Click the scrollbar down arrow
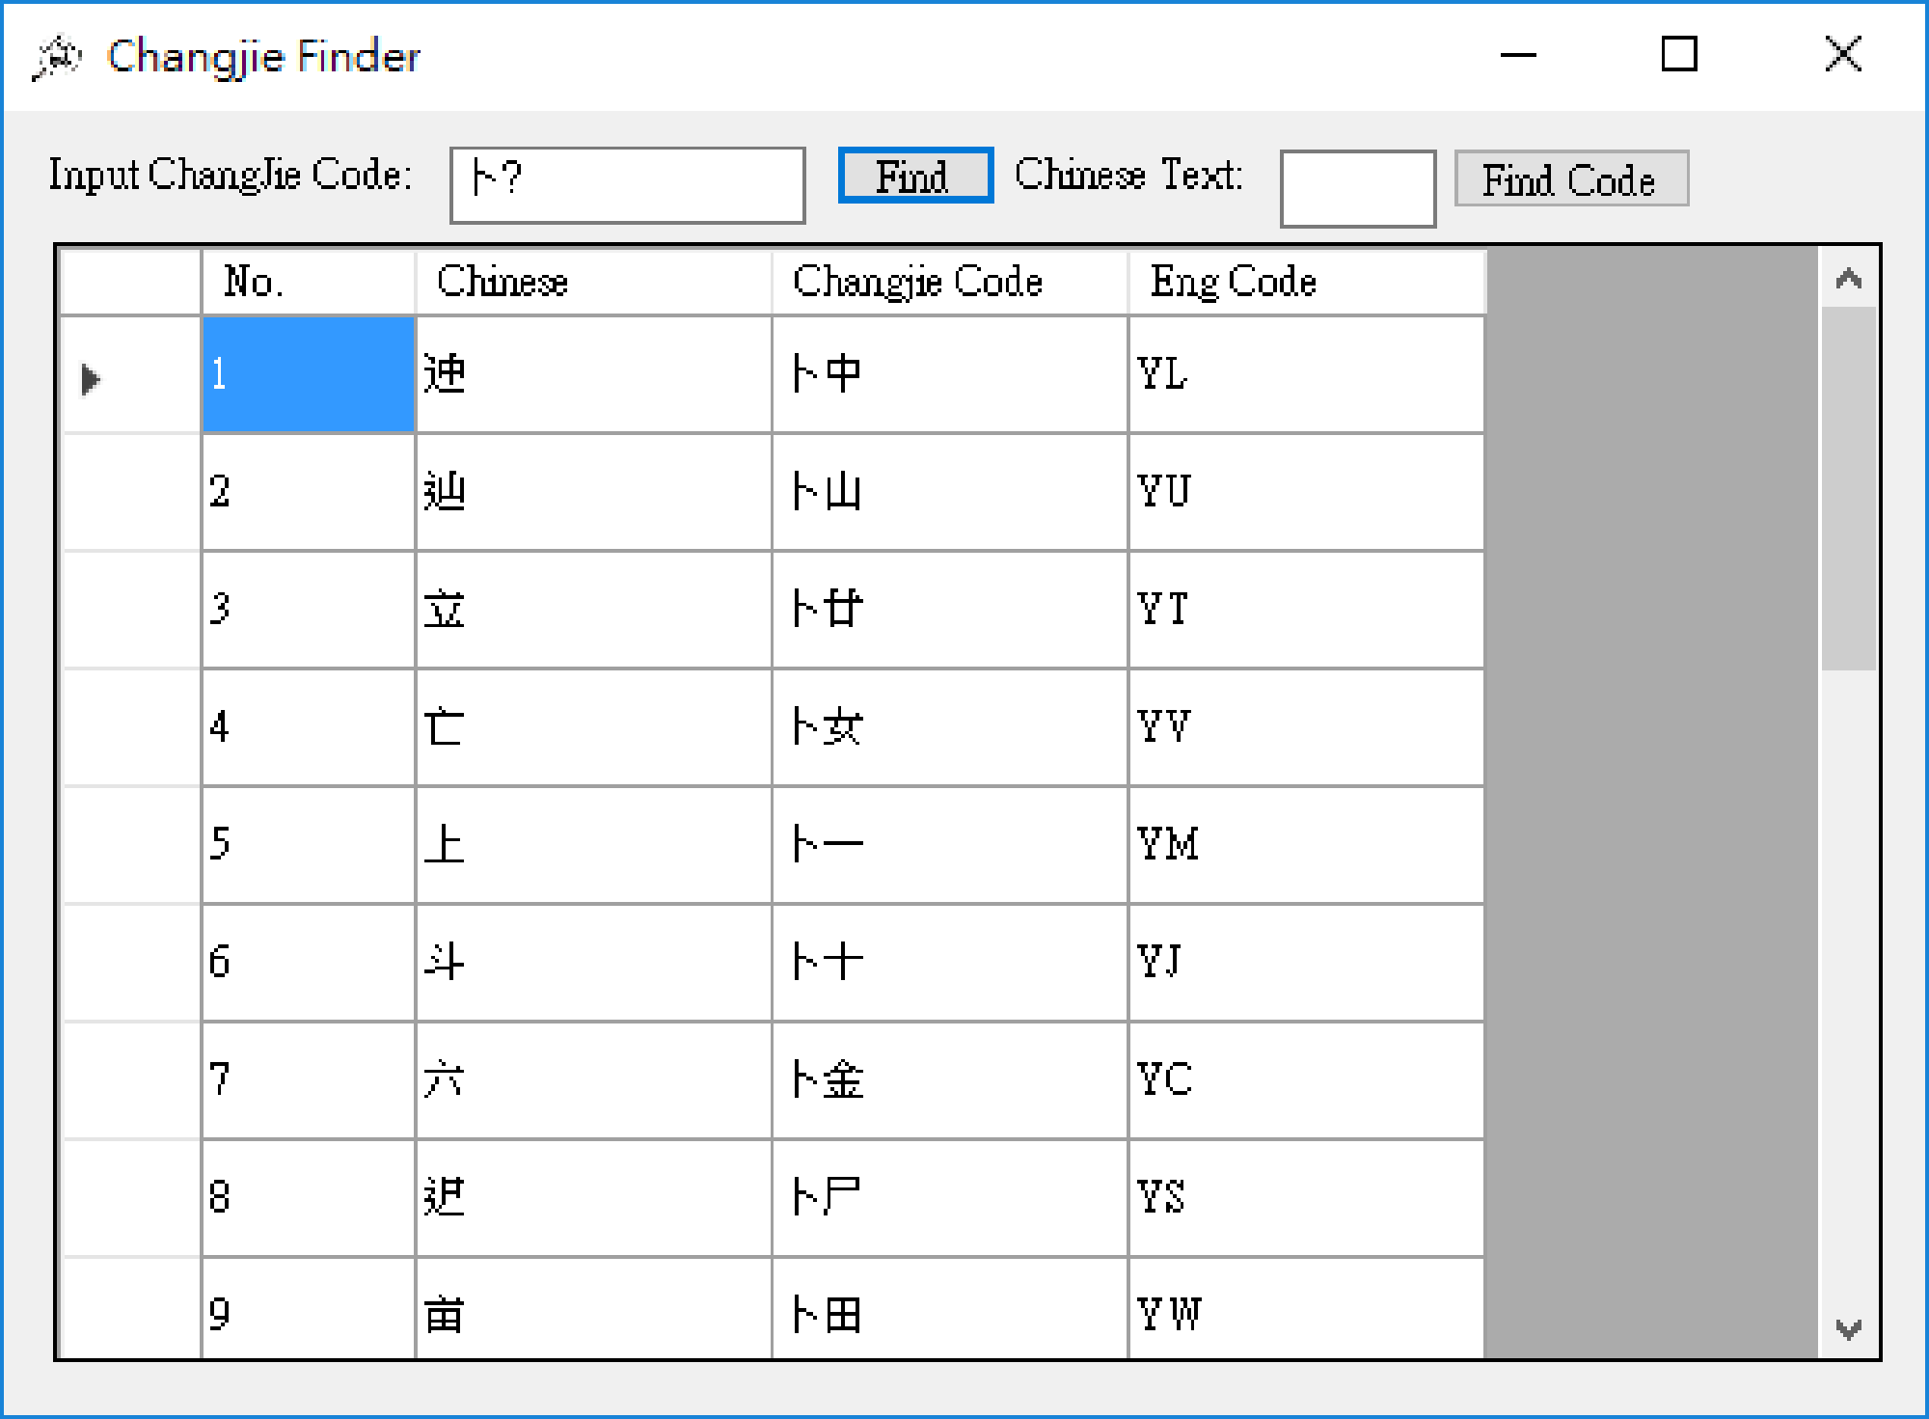The image size is (1929, 1419). (x=1848, y=1330)
